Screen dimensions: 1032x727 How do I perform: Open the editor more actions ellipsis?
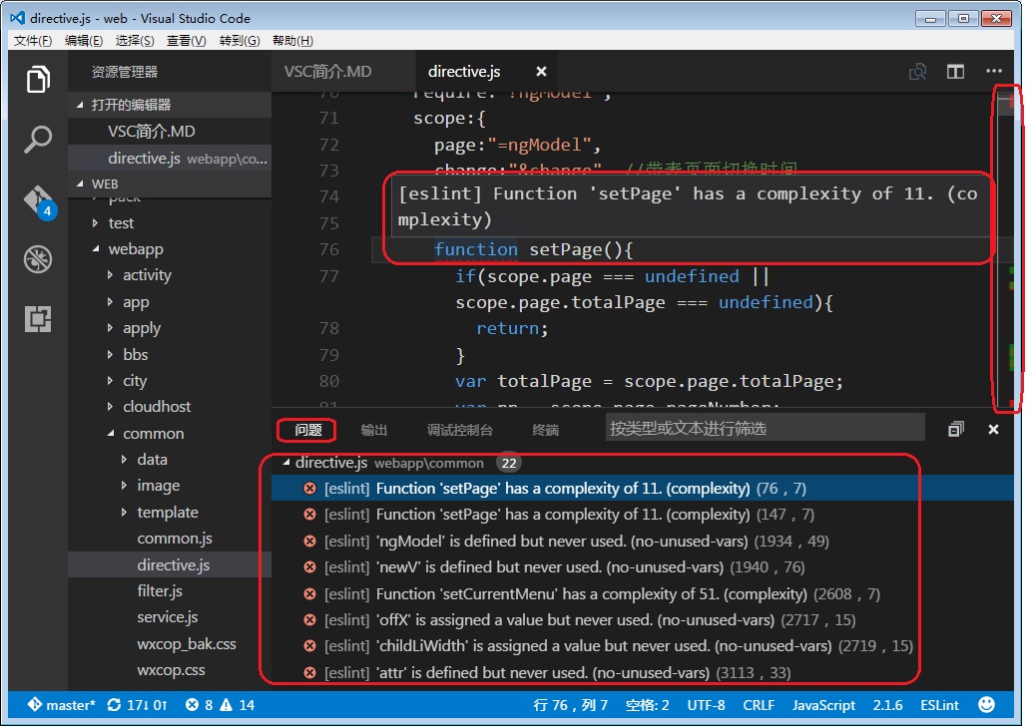[x=994, y=71]
